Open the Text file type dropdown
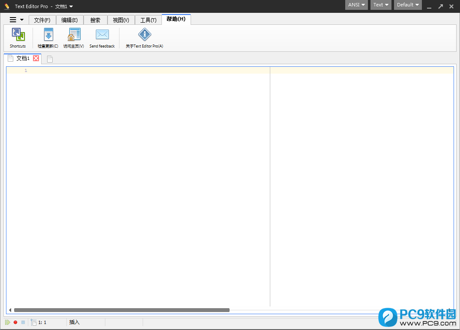This screenshot has width=460, height=330. 380,5
